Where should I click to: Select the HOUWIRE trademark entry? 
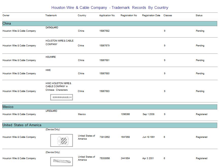coord(51,57)
